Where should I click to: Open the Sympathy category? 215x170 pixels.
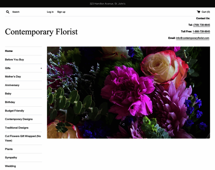click(11, 158)
